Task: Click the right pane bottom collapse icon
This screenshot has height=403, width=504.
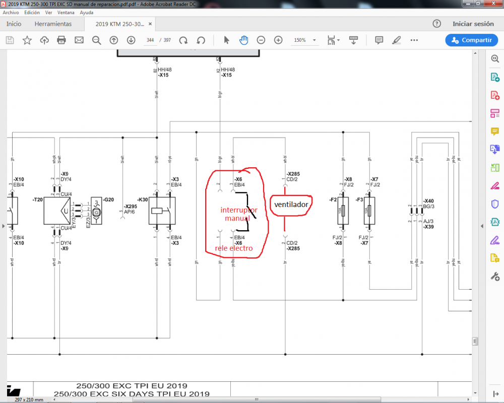Action: [495, 394]
